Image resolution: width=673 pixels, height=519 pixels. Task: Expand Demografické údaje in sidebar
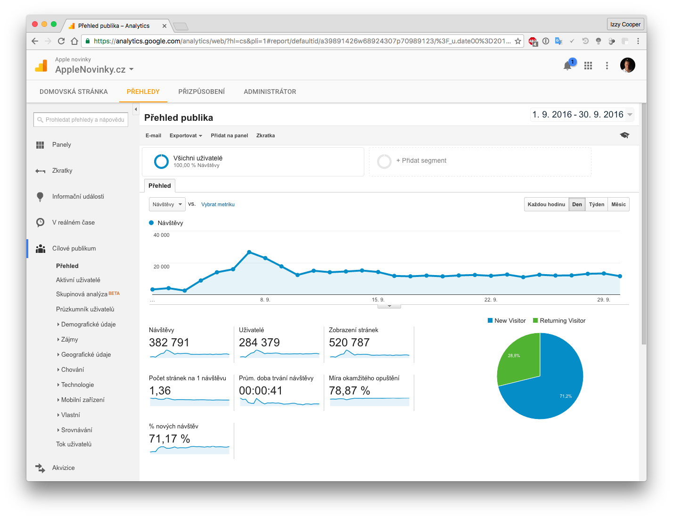pyautogui.click(x=88, y=324)
